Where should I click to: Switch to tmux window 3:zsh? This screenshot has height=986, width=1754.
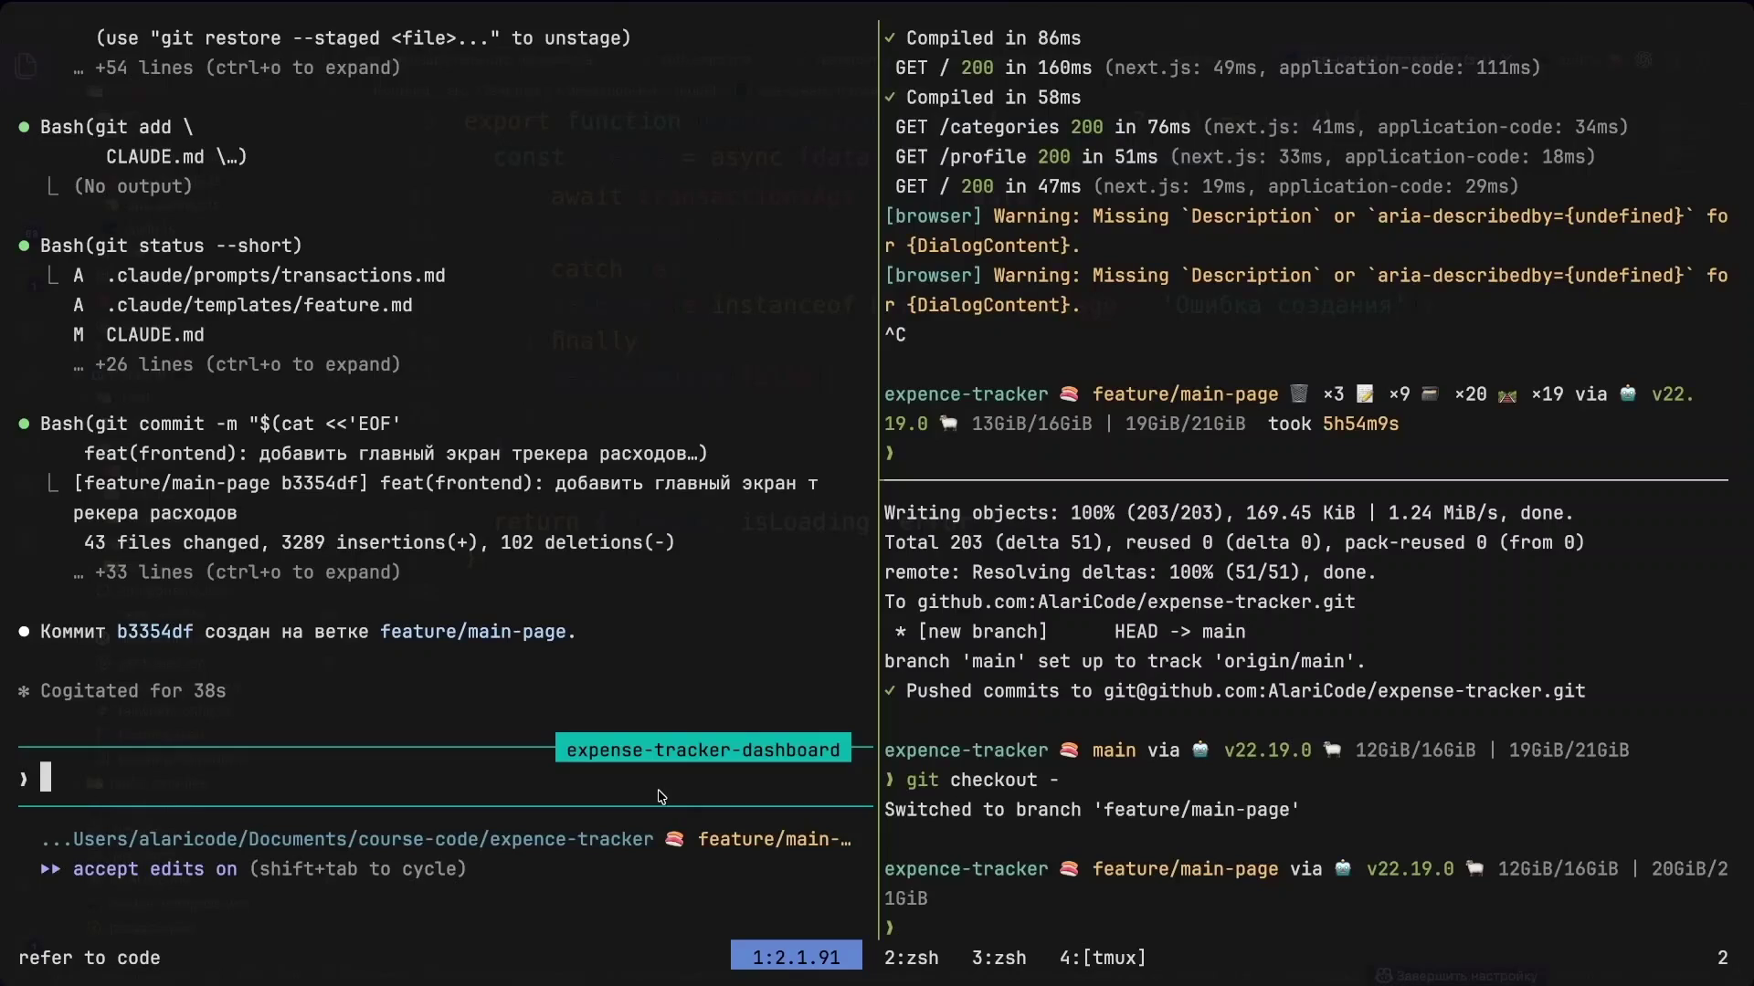(999, 958)
